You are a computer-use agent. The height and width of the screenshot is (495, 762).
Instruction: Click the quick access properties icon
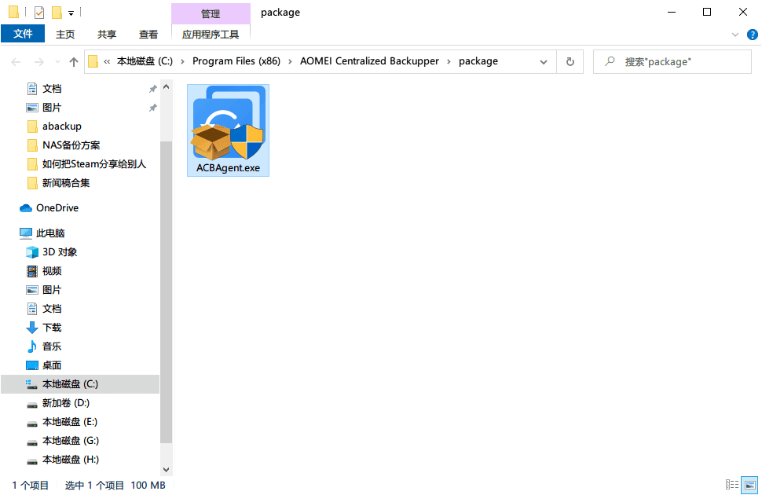[38, 12]
